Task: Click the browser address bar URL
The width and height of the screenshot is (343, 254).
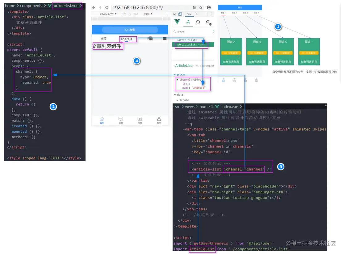Action: [138, 7]
